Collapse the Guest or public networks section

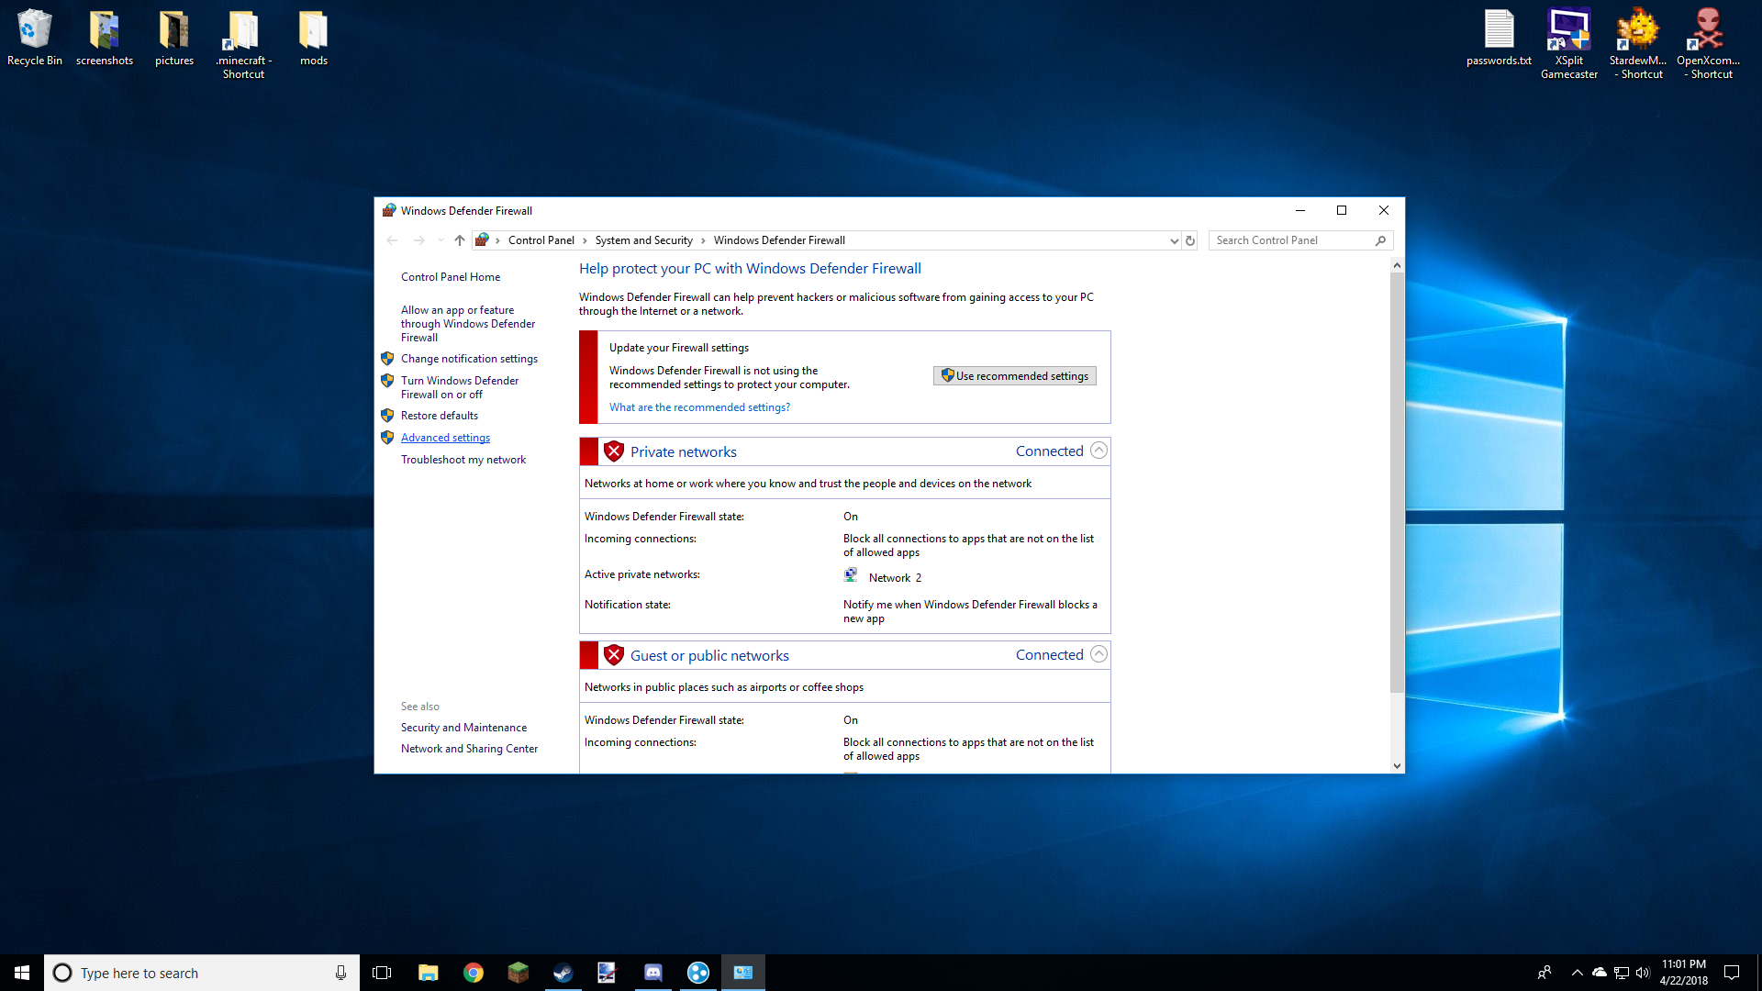[x=1098, y=654]
